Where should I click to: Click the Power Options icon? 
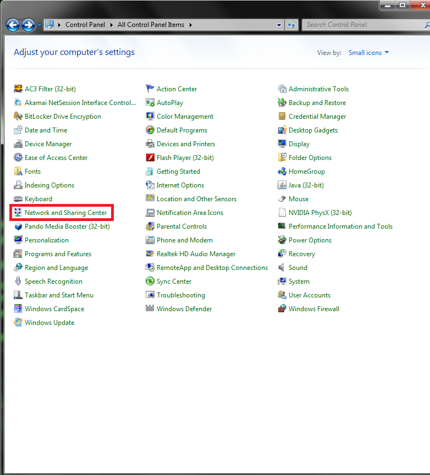[x=282, y=240]
